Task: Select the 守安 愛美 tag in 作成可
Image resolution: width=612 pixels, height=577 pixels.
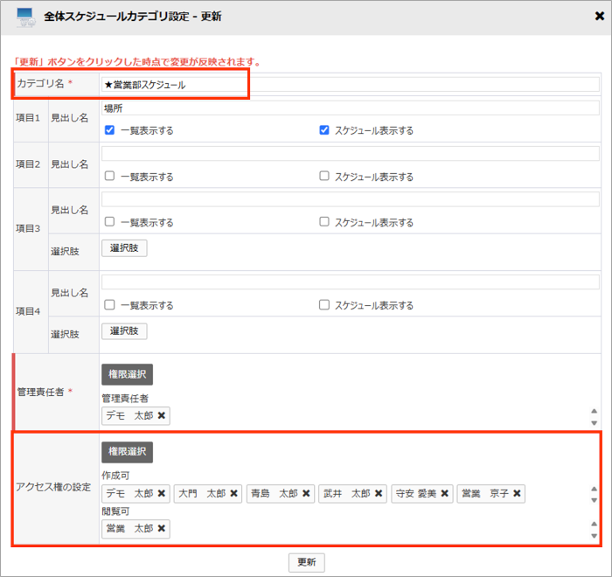Action: click(422, 494)
